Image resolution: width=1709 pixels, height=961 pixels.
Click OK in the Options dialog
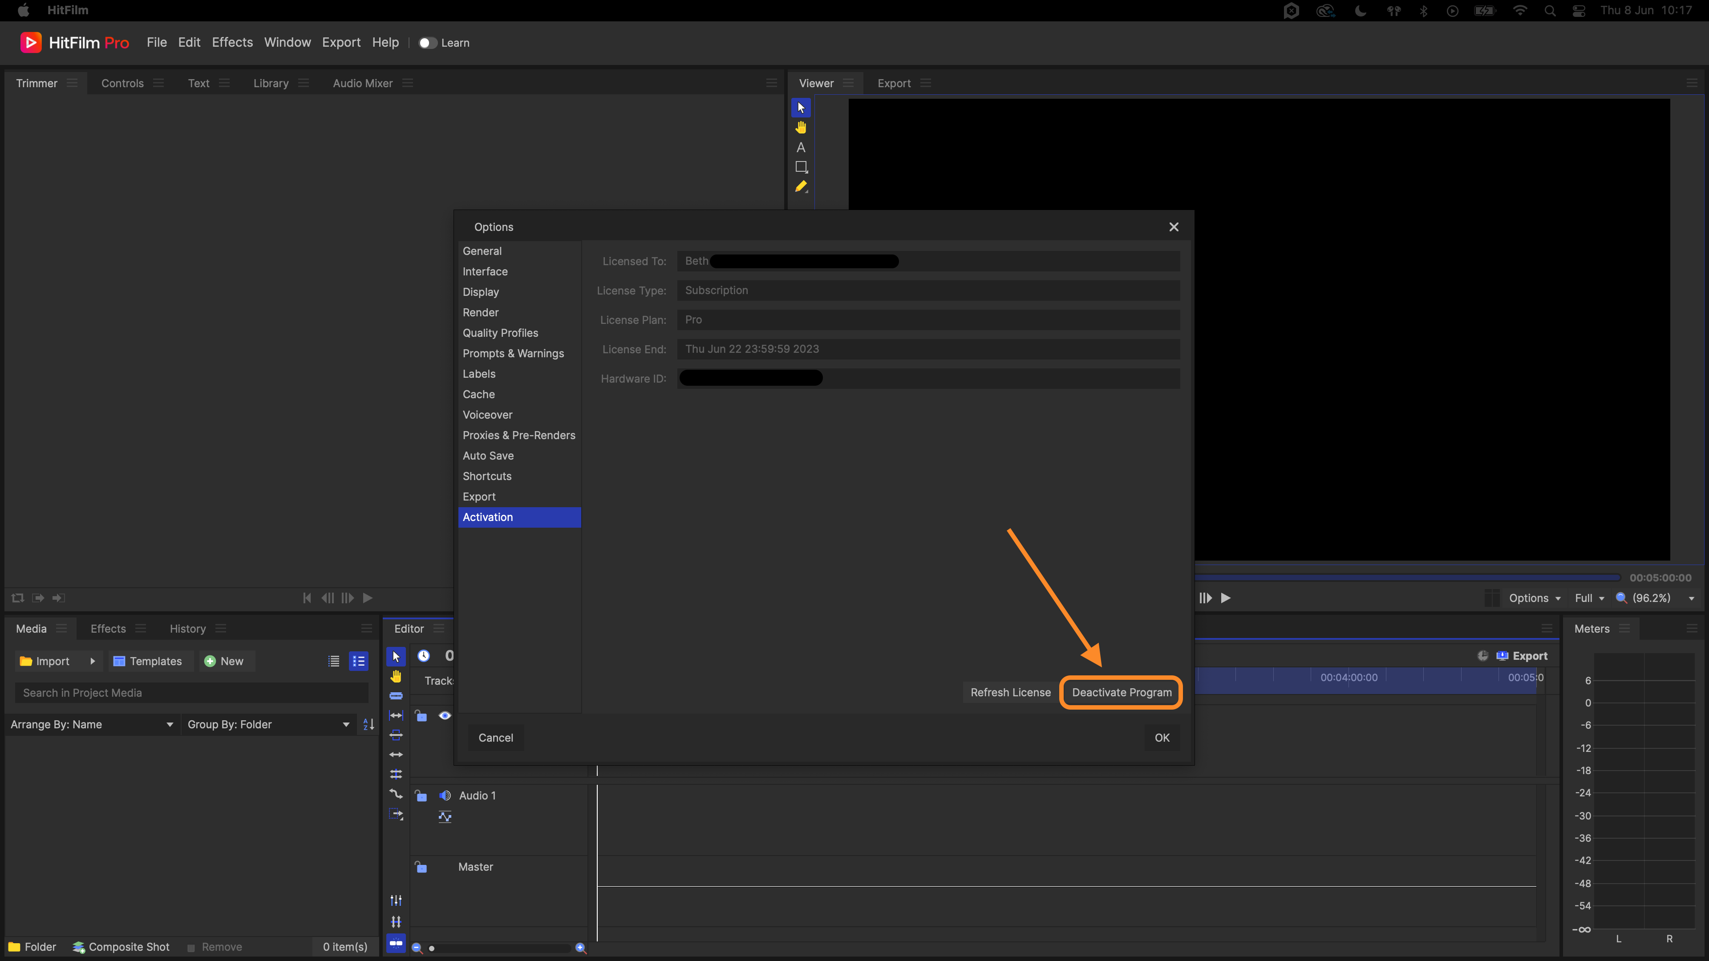[1162, 738]
